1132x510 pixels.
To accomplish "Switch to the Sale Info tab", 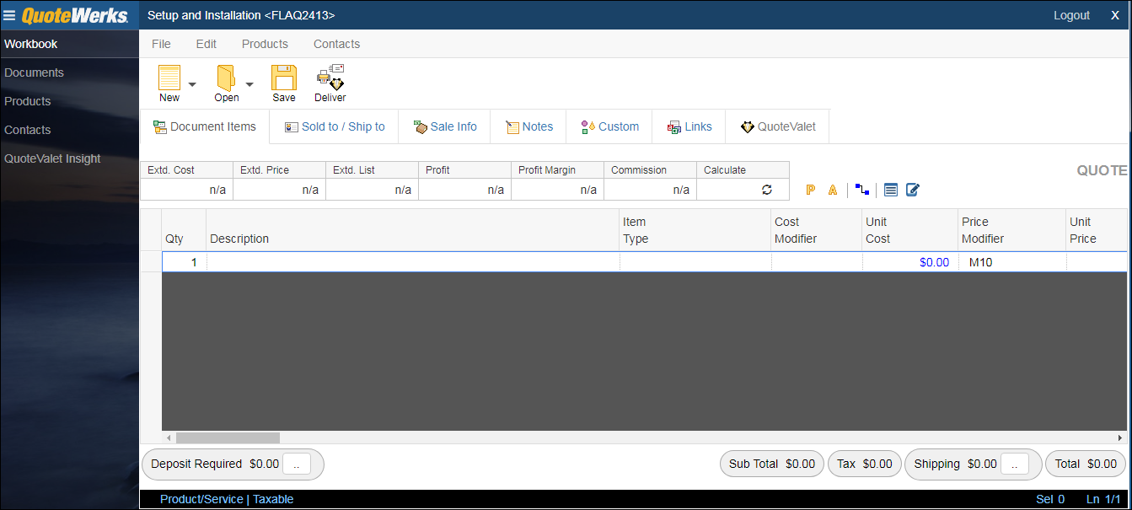I will [x=445, y=126].
